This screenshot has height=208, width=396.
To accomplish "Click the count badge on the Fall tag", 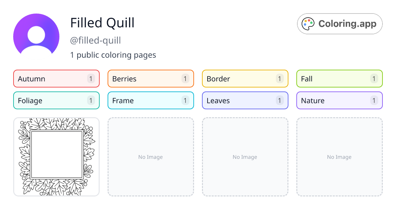I will point(374,79).
